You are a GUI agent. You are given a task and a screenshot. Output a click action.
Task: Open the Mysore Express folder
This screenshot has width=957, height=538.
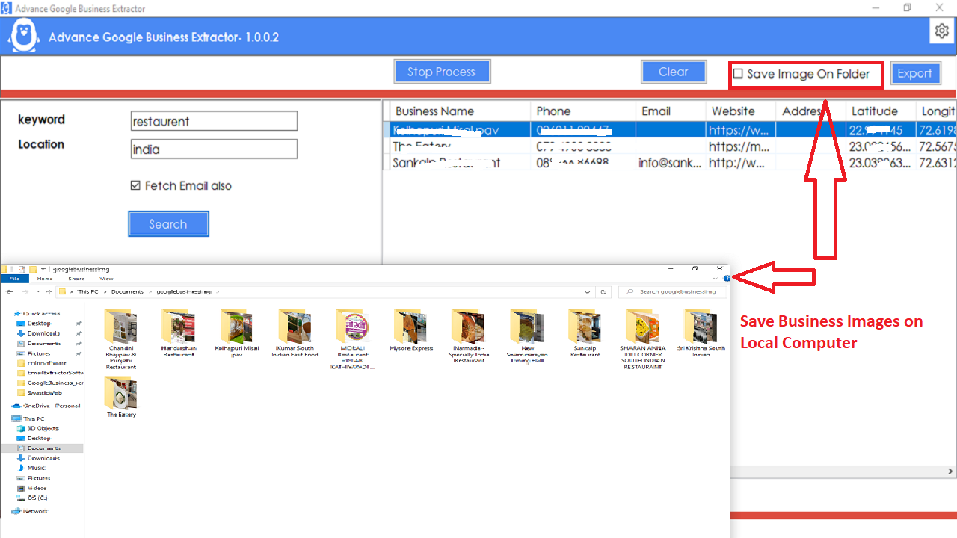pyautogui.click(x=412, y=330)
